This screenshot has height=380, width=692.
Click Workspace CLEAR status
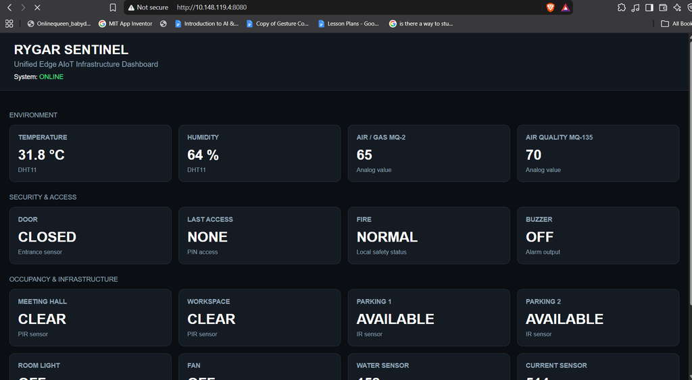tap(212, 319)
